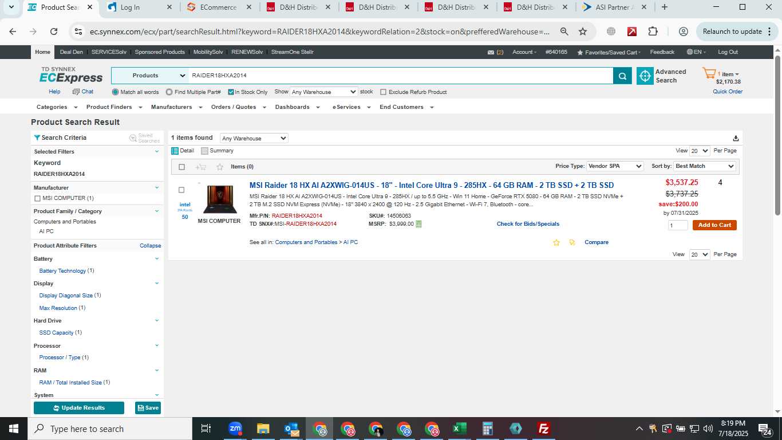This screenshot has height=440, width=782.
Task: Open Zoom from the taskbar
Action: click(235, 429)
